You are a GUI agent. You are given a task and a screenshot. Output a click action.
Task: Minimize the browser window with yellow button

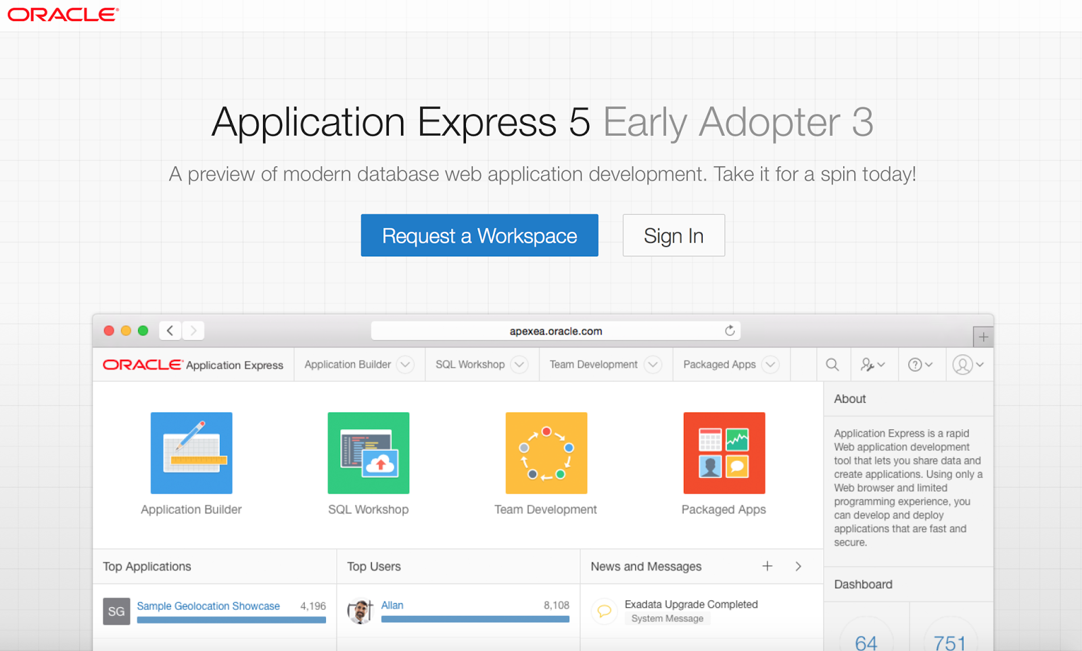[126, 331]
